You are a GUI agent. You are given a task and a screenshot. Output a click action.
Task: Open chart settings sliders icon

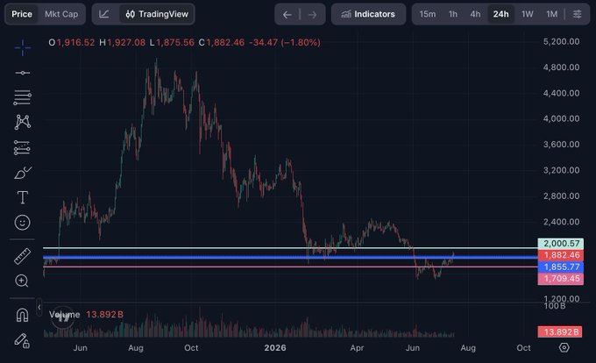point(577,14)
